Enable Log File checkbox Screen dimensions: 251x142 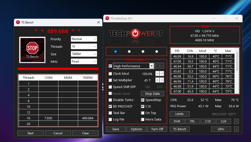(110, 119)
